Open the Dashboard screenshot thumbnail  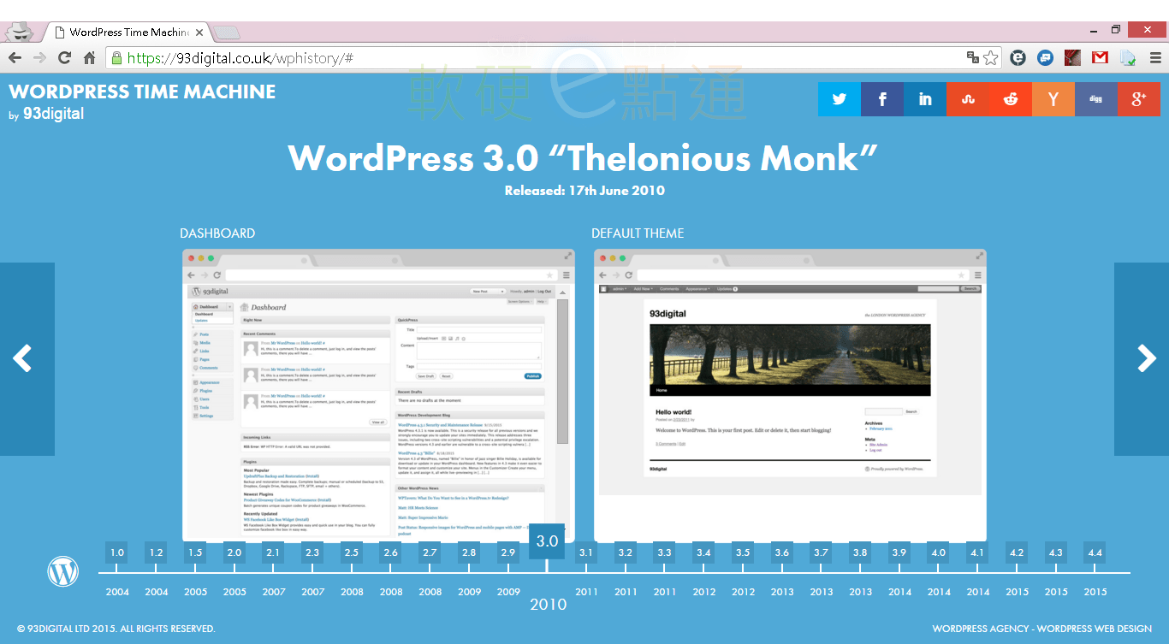(378, 395)
